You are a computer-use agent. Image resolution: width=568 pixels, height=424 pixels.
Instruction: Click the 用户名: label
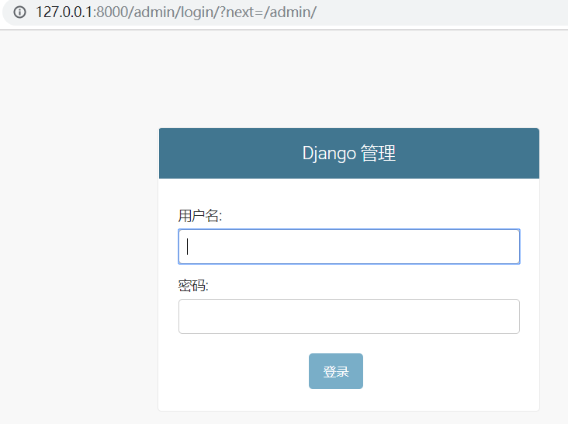pos(200,216)
